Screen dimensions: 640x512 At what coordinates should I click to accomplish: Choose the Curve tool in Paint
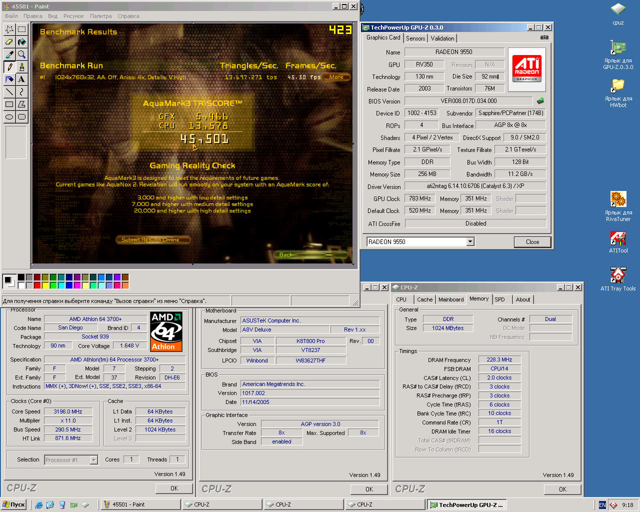tap(21, 92)
